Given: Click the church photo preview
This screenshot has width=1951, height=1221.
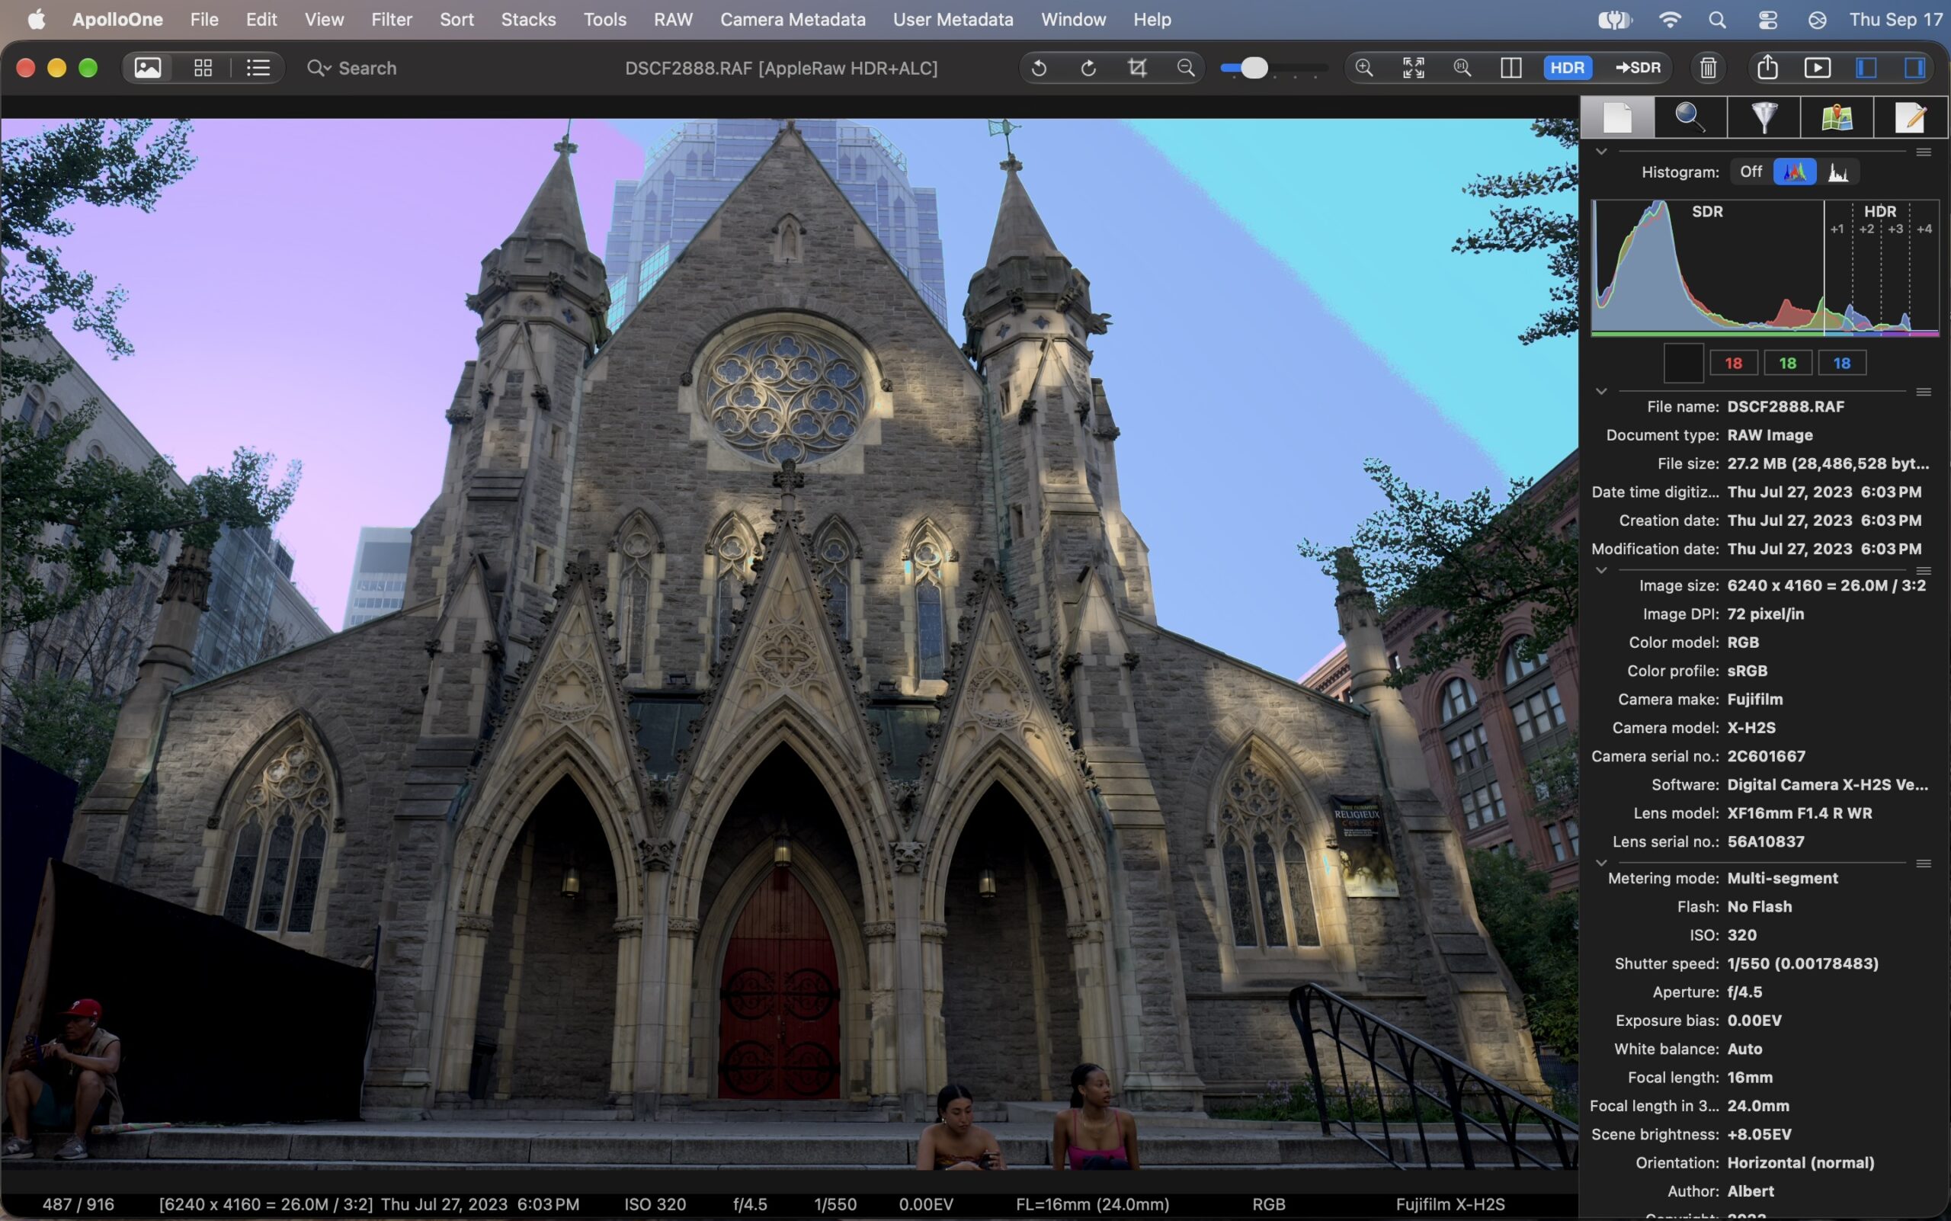Looking at the screenshot, I should [x=789, y=645].
